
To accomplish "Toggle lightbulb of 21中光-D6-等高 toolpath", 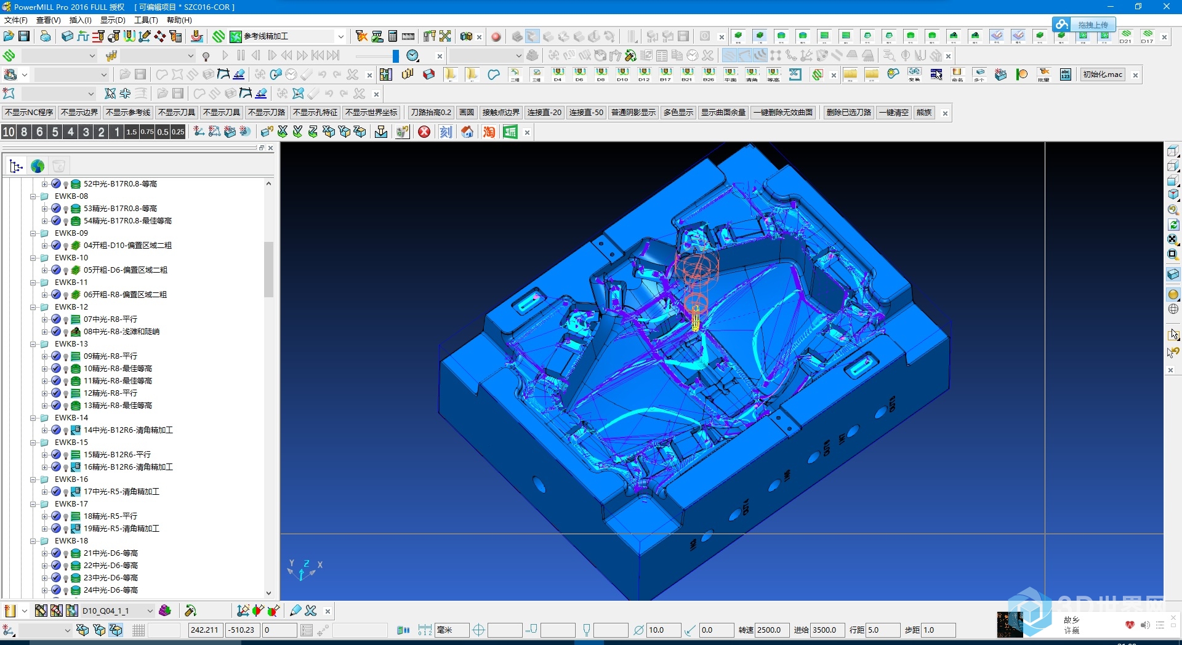I will click(x=66, y=553).
